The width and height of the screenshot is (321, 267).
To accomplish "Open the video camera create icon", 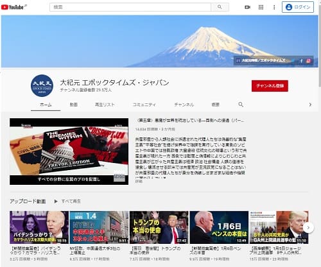I will click(247, 7).
